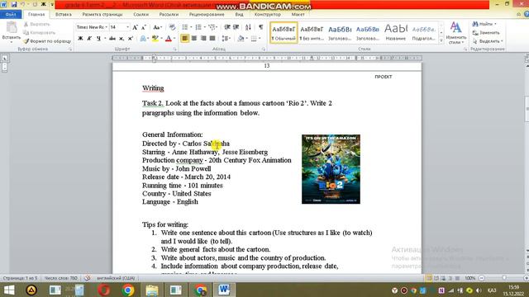The image size is (529, 297).
Task: Toggle Italic (К) formatting
Action: [x=89, y=39]
